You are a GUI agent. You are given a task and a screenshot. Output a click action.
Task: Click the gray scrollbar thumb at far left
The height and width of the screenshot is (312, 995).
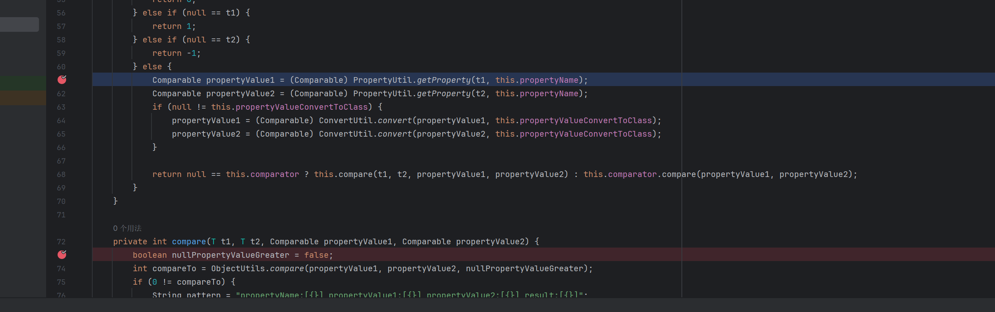click(20, 24)
